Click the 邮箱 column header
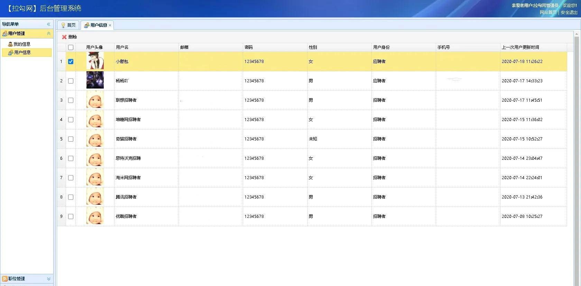Viewport: 581px width, 286px height. coord(211,47)
